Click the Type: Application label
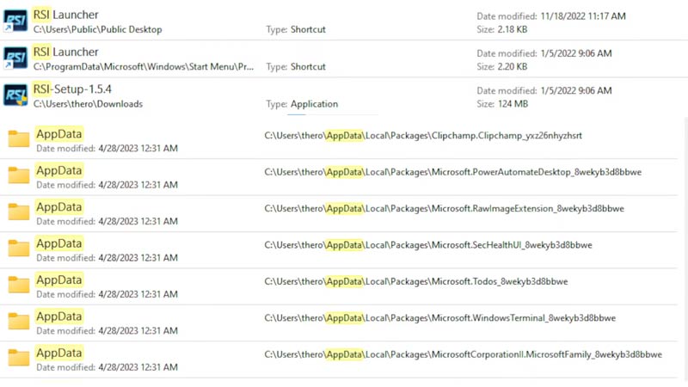Viewport: 688px width, 387px height. [302, 104]
